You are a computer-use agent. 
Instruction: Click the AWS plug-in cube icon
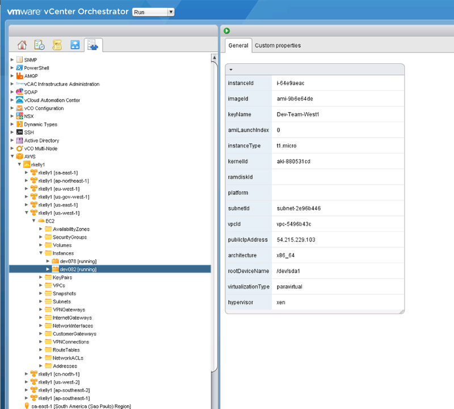tap(19, 156)
